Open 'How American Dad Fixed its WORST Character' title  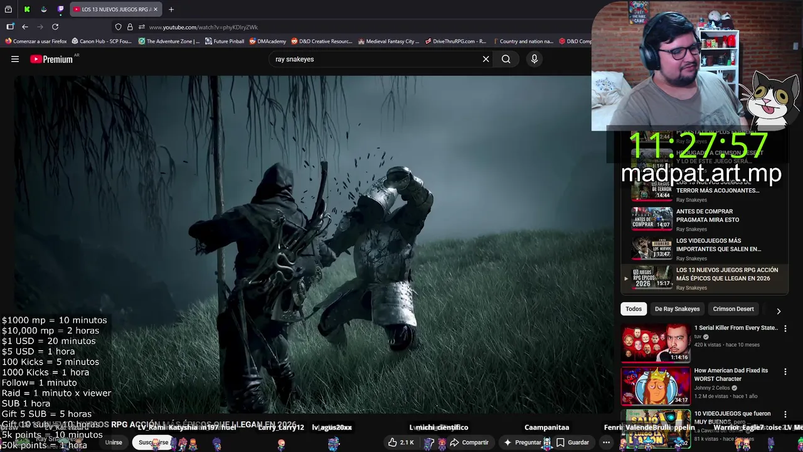click(x=731, y=375)
